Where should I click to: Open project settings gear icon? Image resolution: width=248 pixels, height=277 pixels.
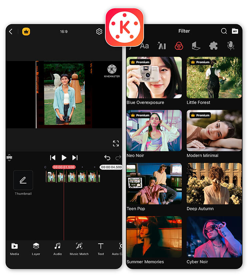point(99,32)
